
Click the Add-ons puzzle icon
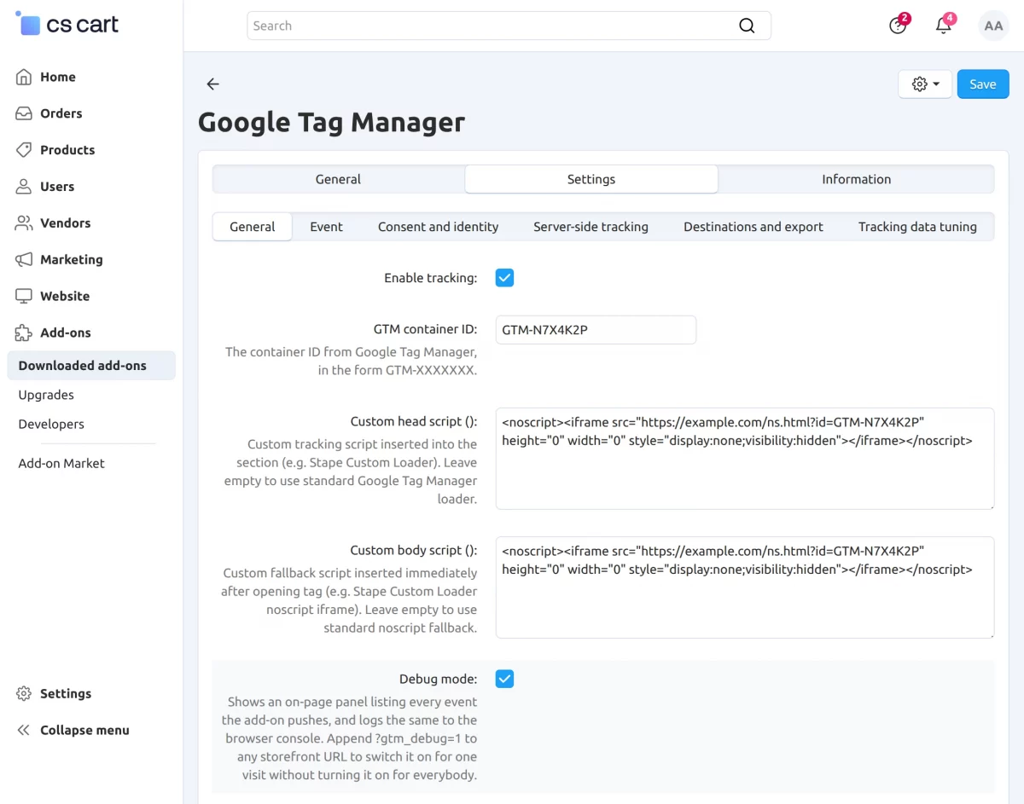point(24,333)
